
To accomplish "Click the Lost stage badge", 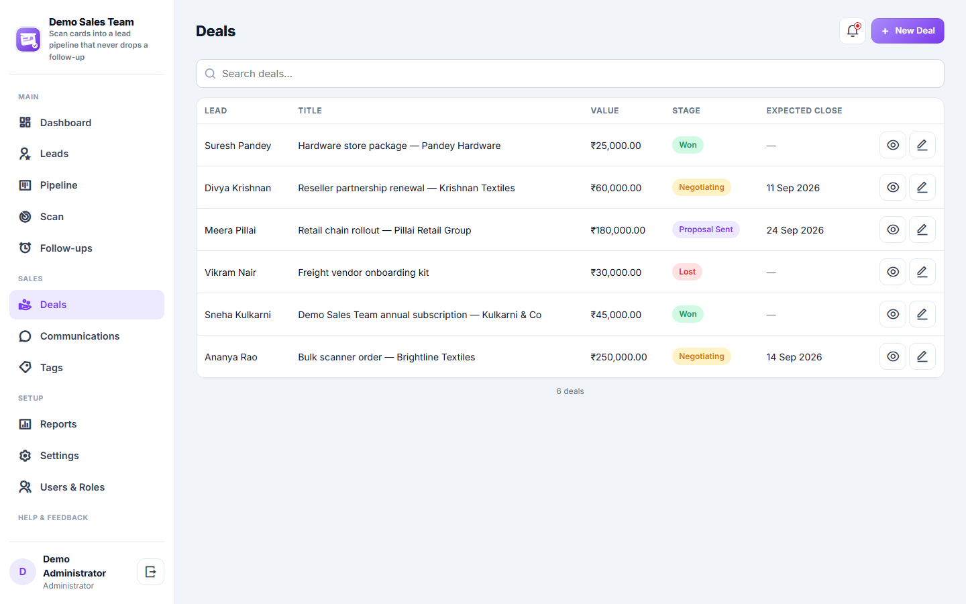I will pyautogui.click(x=687, y=272).
